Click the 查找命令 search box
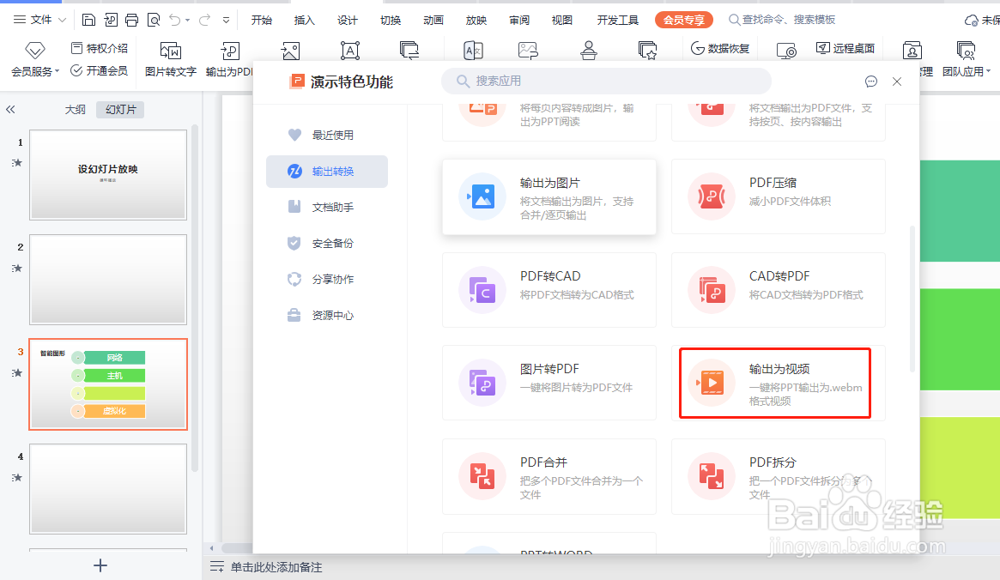 click(x=783, y=20)
